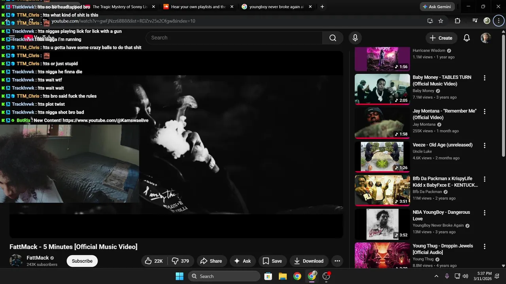Open volume settings from the speaker icon
Viewport: 506px width, 284px height.
(x=465, y=276)
